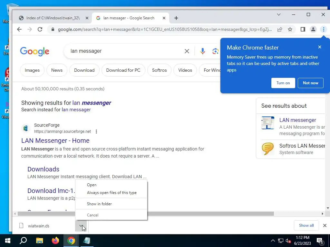
Task: Turn on Memory Saver
Action: click(283, 83)
